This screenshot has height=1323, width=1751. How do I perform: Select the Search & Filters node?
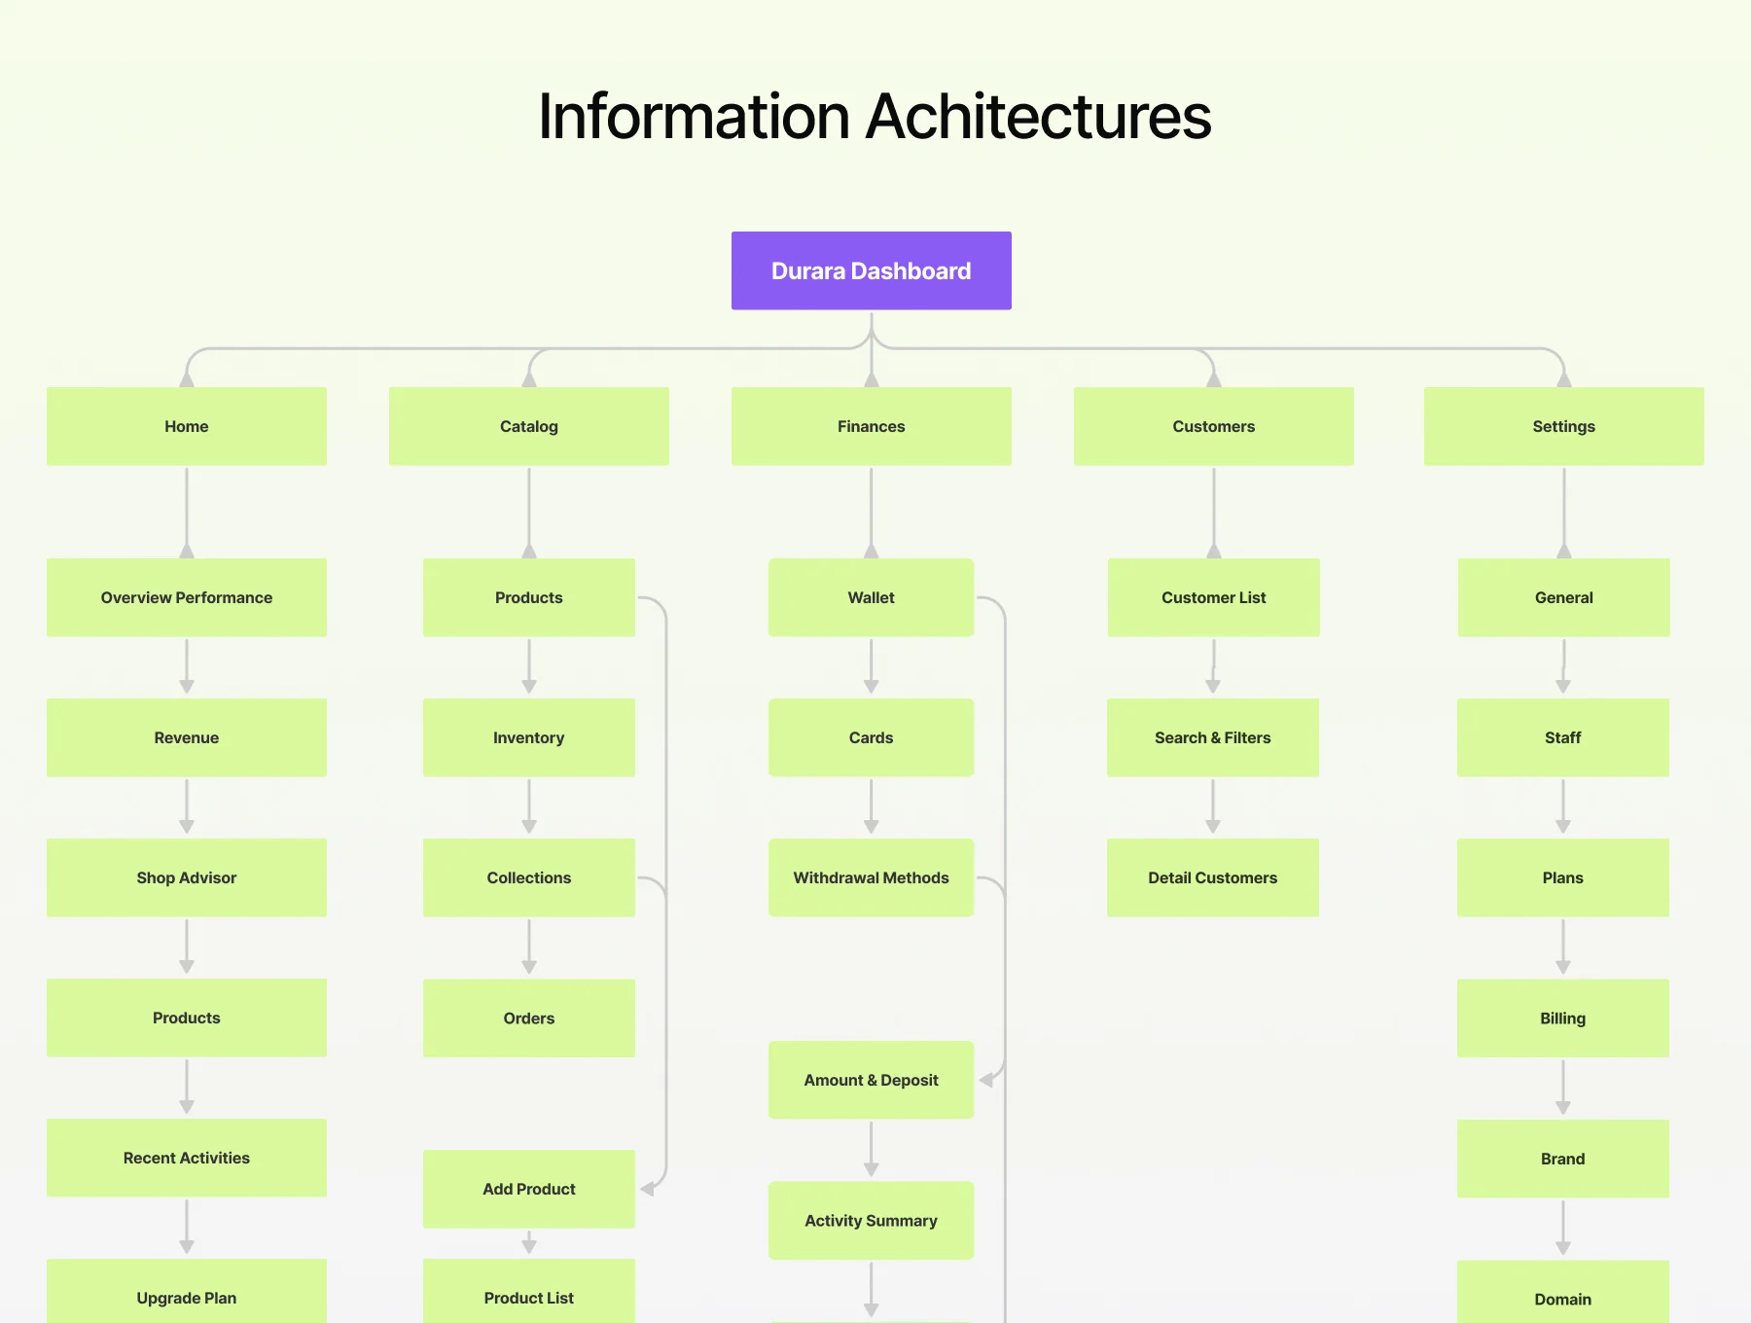point(1213,737)
